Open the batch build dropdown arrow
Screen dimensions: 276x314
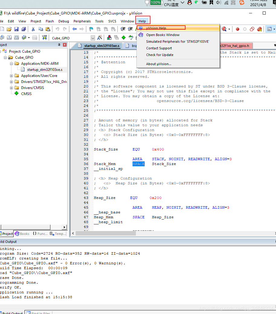pyautogui.click(x=29, y=38)
